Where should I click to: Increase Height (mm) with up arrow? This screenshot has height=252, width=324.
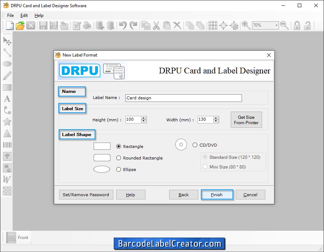pos(144,118)
